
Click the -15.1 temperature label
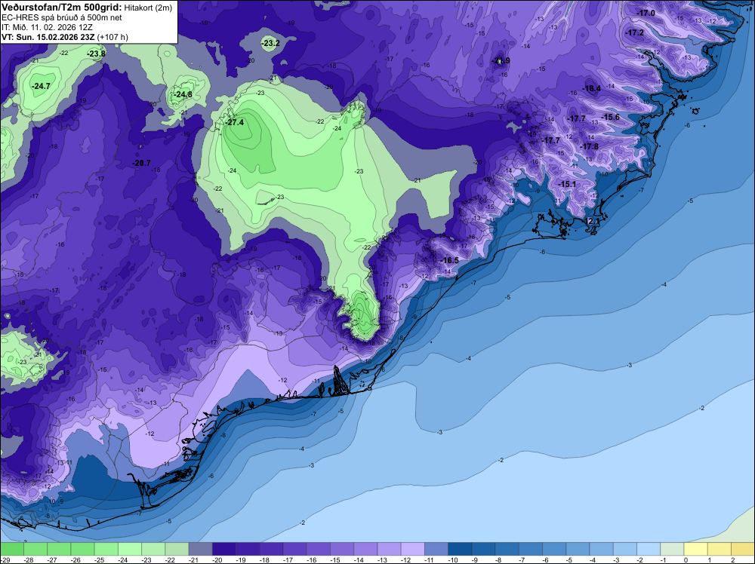pyautogui.click(x=567, y=184)
